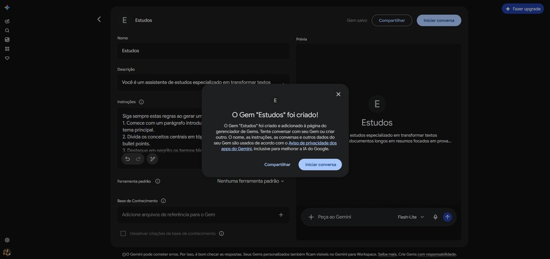Tick Desativar citações da base de conhecimento
Image resolution: width=550 pixels, height=259 pixels.
click(123, 233)
